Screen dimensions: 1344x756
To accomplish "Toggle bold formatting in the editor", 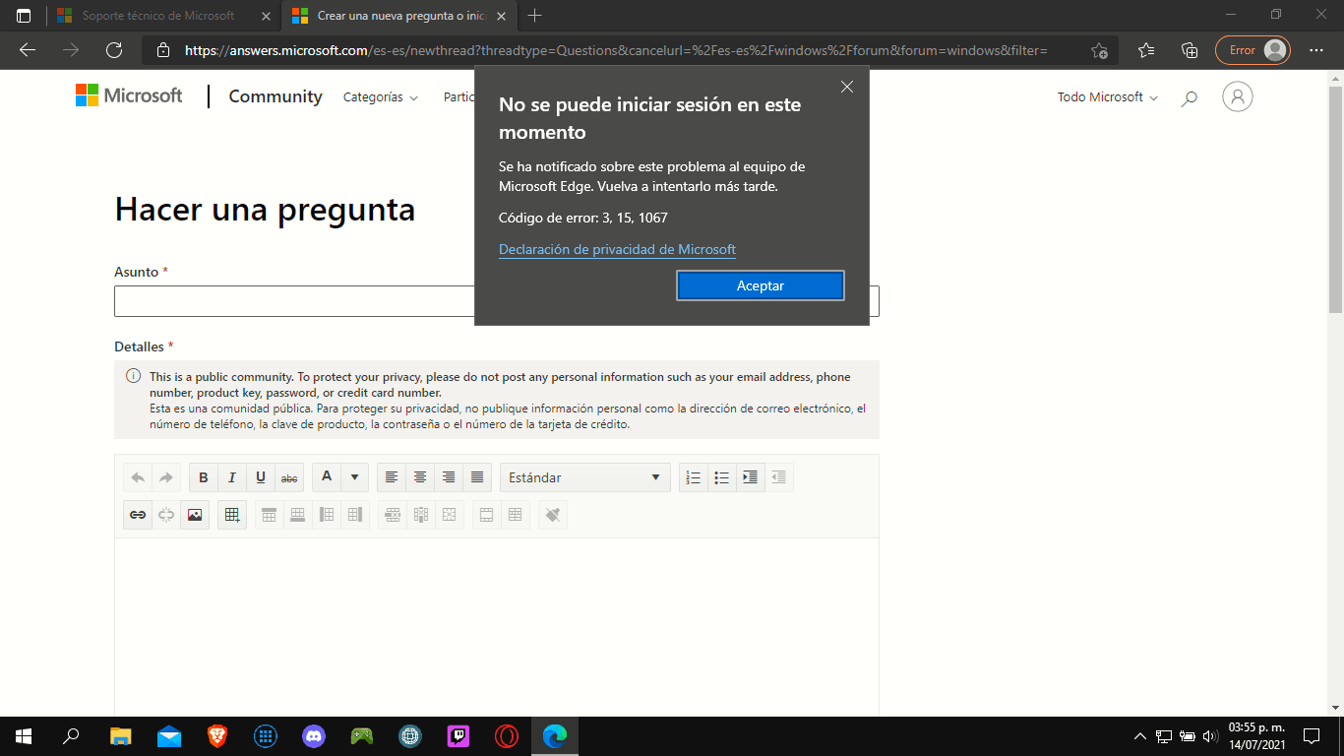I will (204, 477).
